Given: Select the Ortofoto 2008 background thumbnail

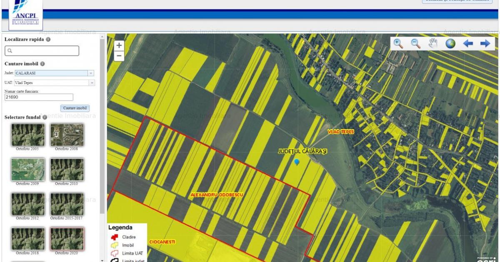Looking at the screenshot, I should pos(67,135).
